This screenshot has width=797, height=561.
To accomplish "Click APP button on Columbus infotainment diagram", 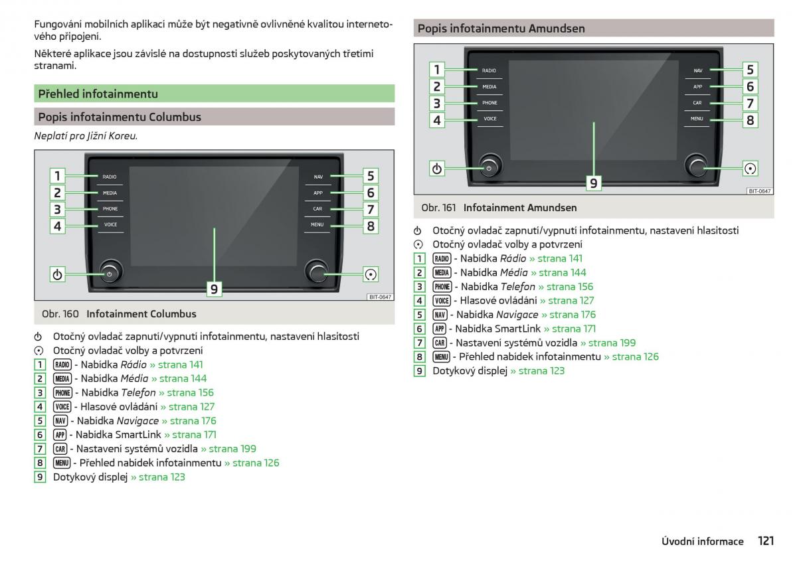I will [x=319, y=193].
